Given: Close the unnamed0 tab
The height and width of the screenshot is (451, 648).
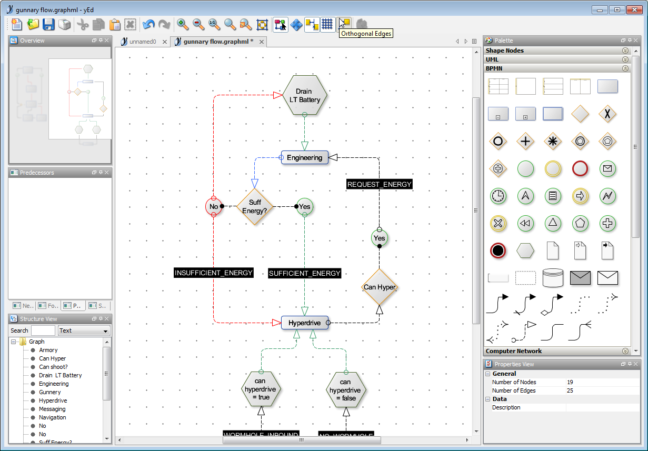Looking at the screenshot, I should pos(165,42).
